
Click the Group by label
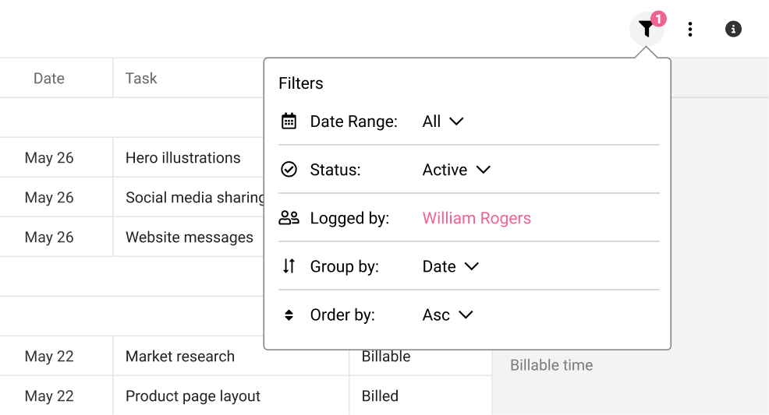coord(344,267)
